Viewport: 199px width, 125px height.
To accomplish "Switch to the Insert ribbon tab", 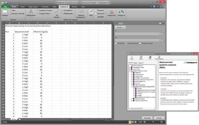I will [23, 7].
